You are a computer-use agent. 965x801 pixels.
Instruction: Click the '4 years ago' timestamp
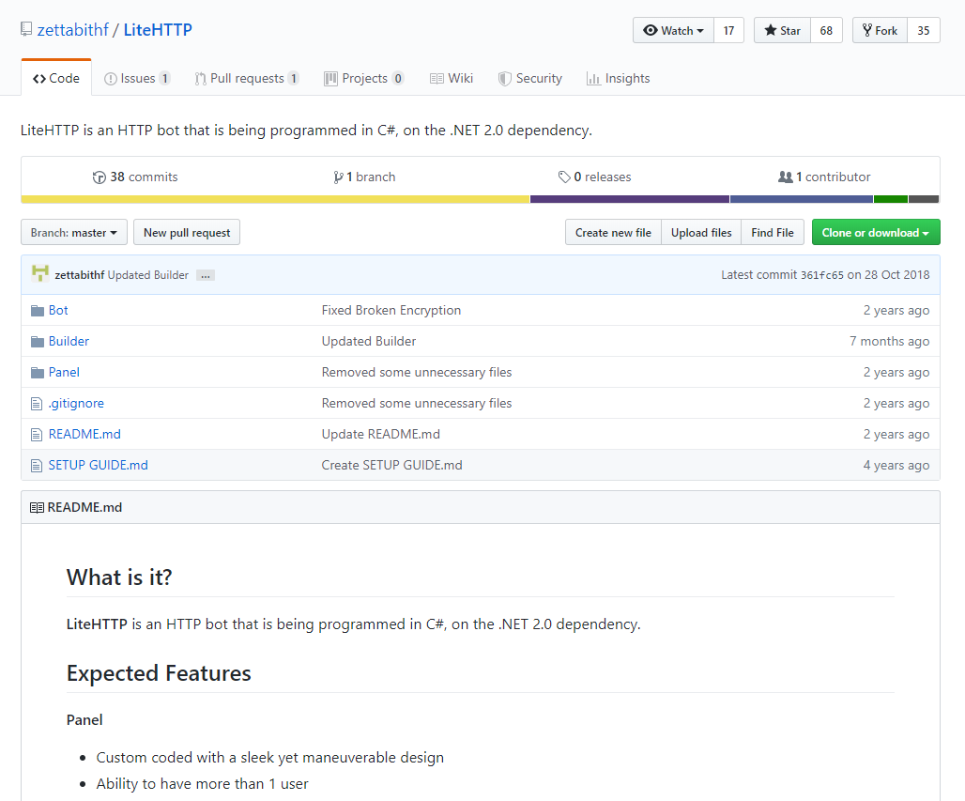(x=896, y=466)
